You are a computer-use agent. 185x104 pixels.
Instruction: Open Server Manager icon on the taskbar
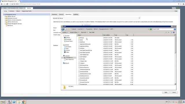pos(9,102)
